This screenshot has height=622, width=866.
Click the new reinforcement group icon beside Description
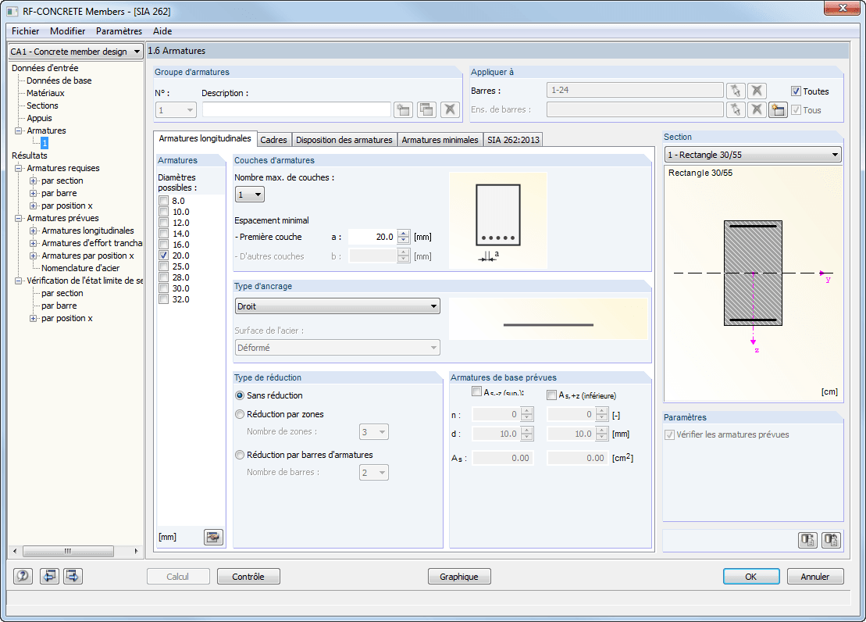[403, 109]
